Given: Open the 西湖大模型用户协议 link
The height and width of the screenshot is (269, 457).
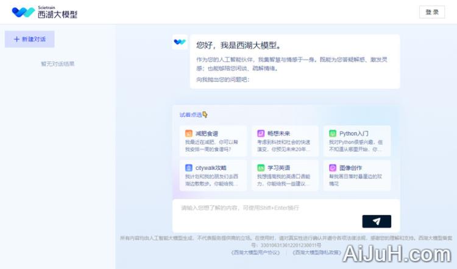Looking at the screenshot, I should (255, 253).
